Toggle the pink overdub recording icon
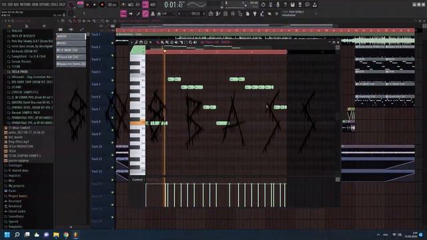 (x=145, y=5)
